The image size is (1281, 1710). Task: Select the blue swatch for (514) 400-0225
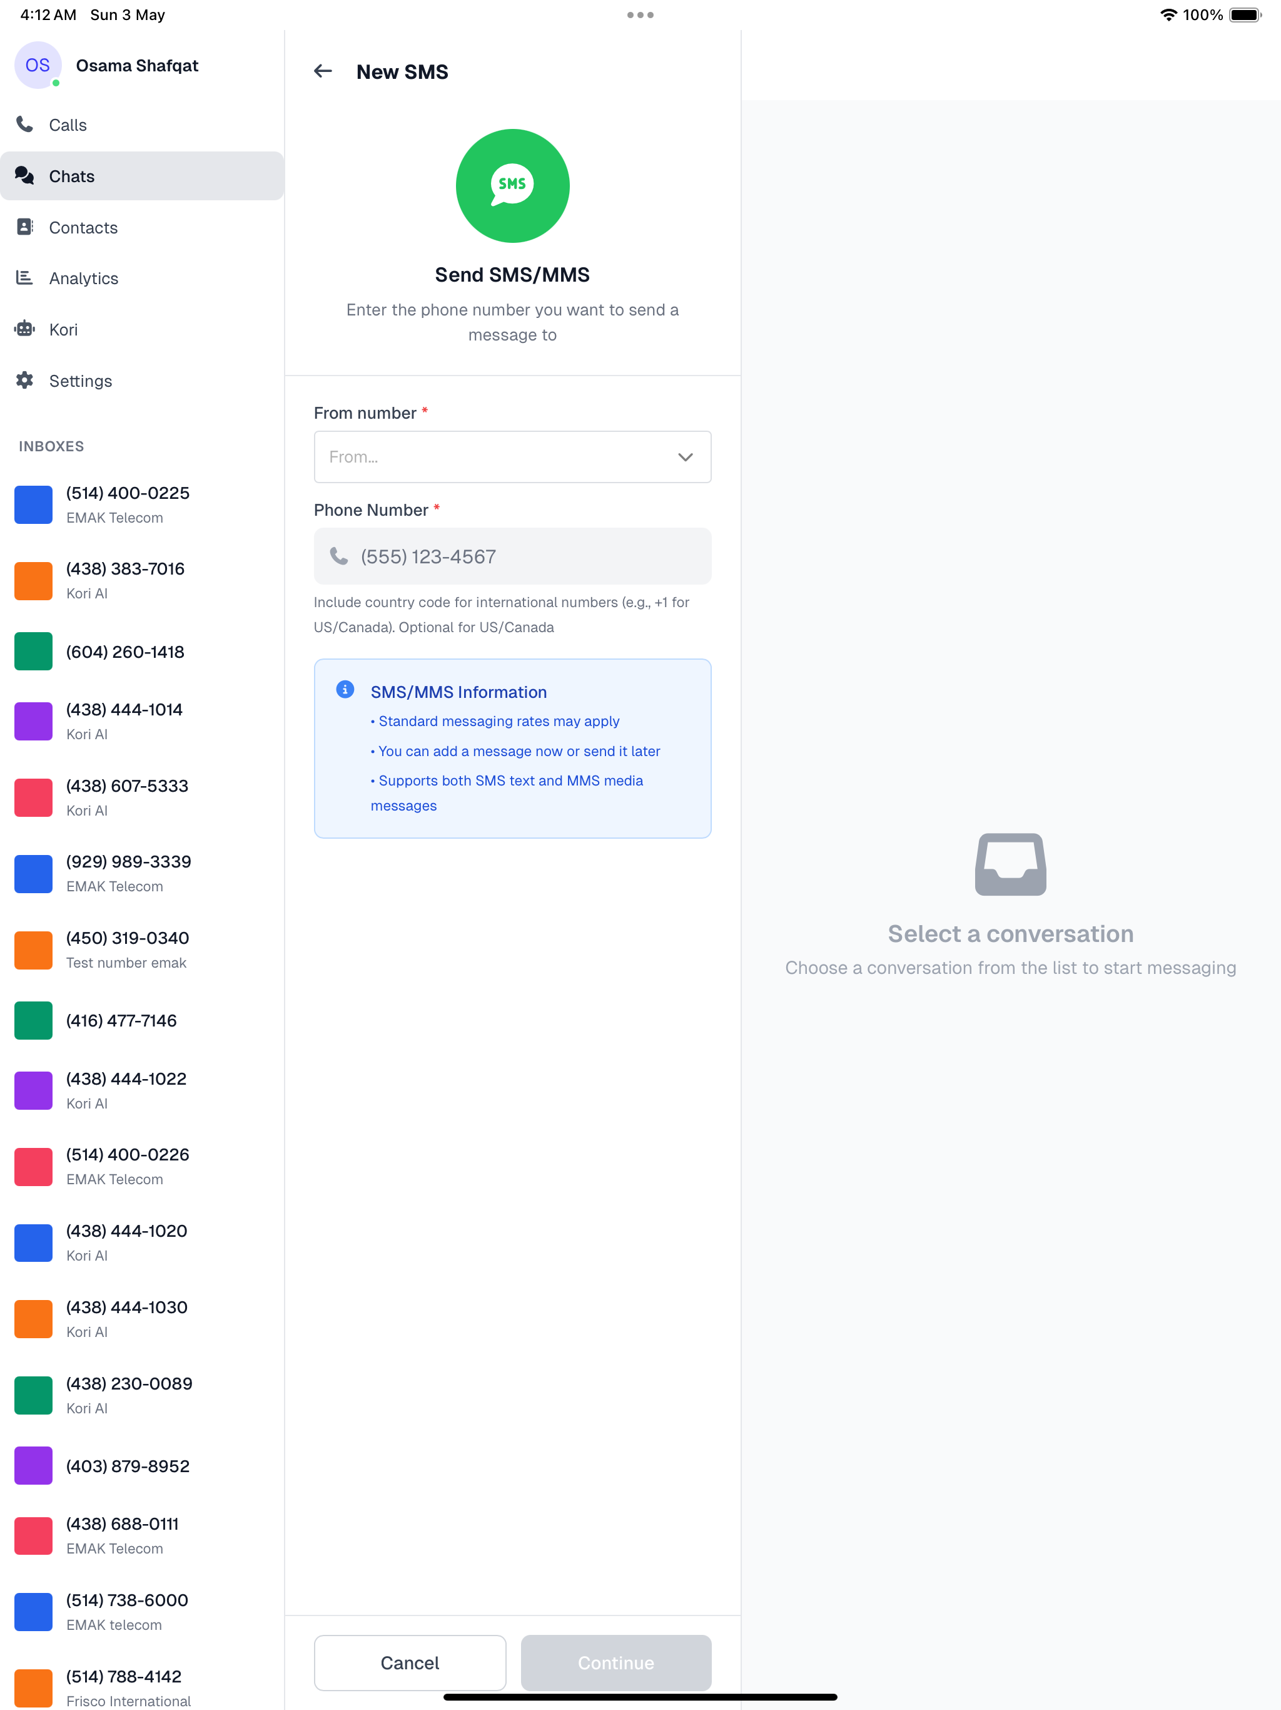coord(33,505)
